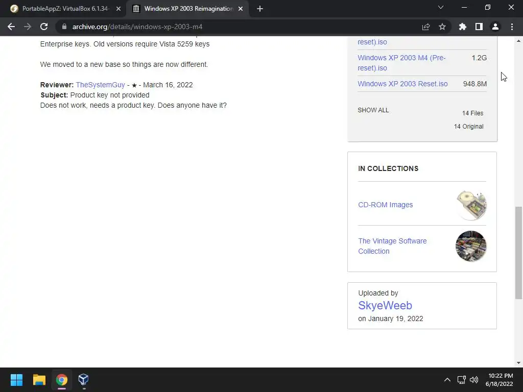The width and height of the screenshot is (523, 392).
Task: Open uploader SkyeWeeb profile
Action: pos(385,305)
